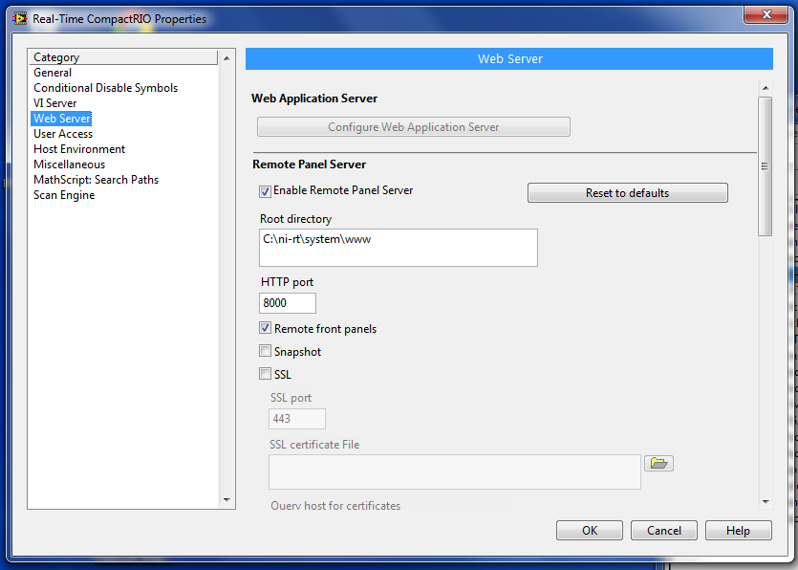The width and height of the screenshot is (798, 570).
Task: Click the Category list header
Action: point(123,57)
